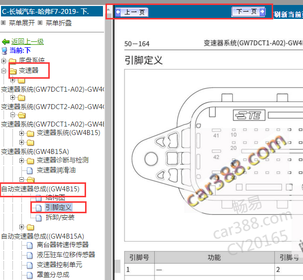Open 变速器润滑油 document
The width and height of the screenshot is (303, 280).
[56, 170]
